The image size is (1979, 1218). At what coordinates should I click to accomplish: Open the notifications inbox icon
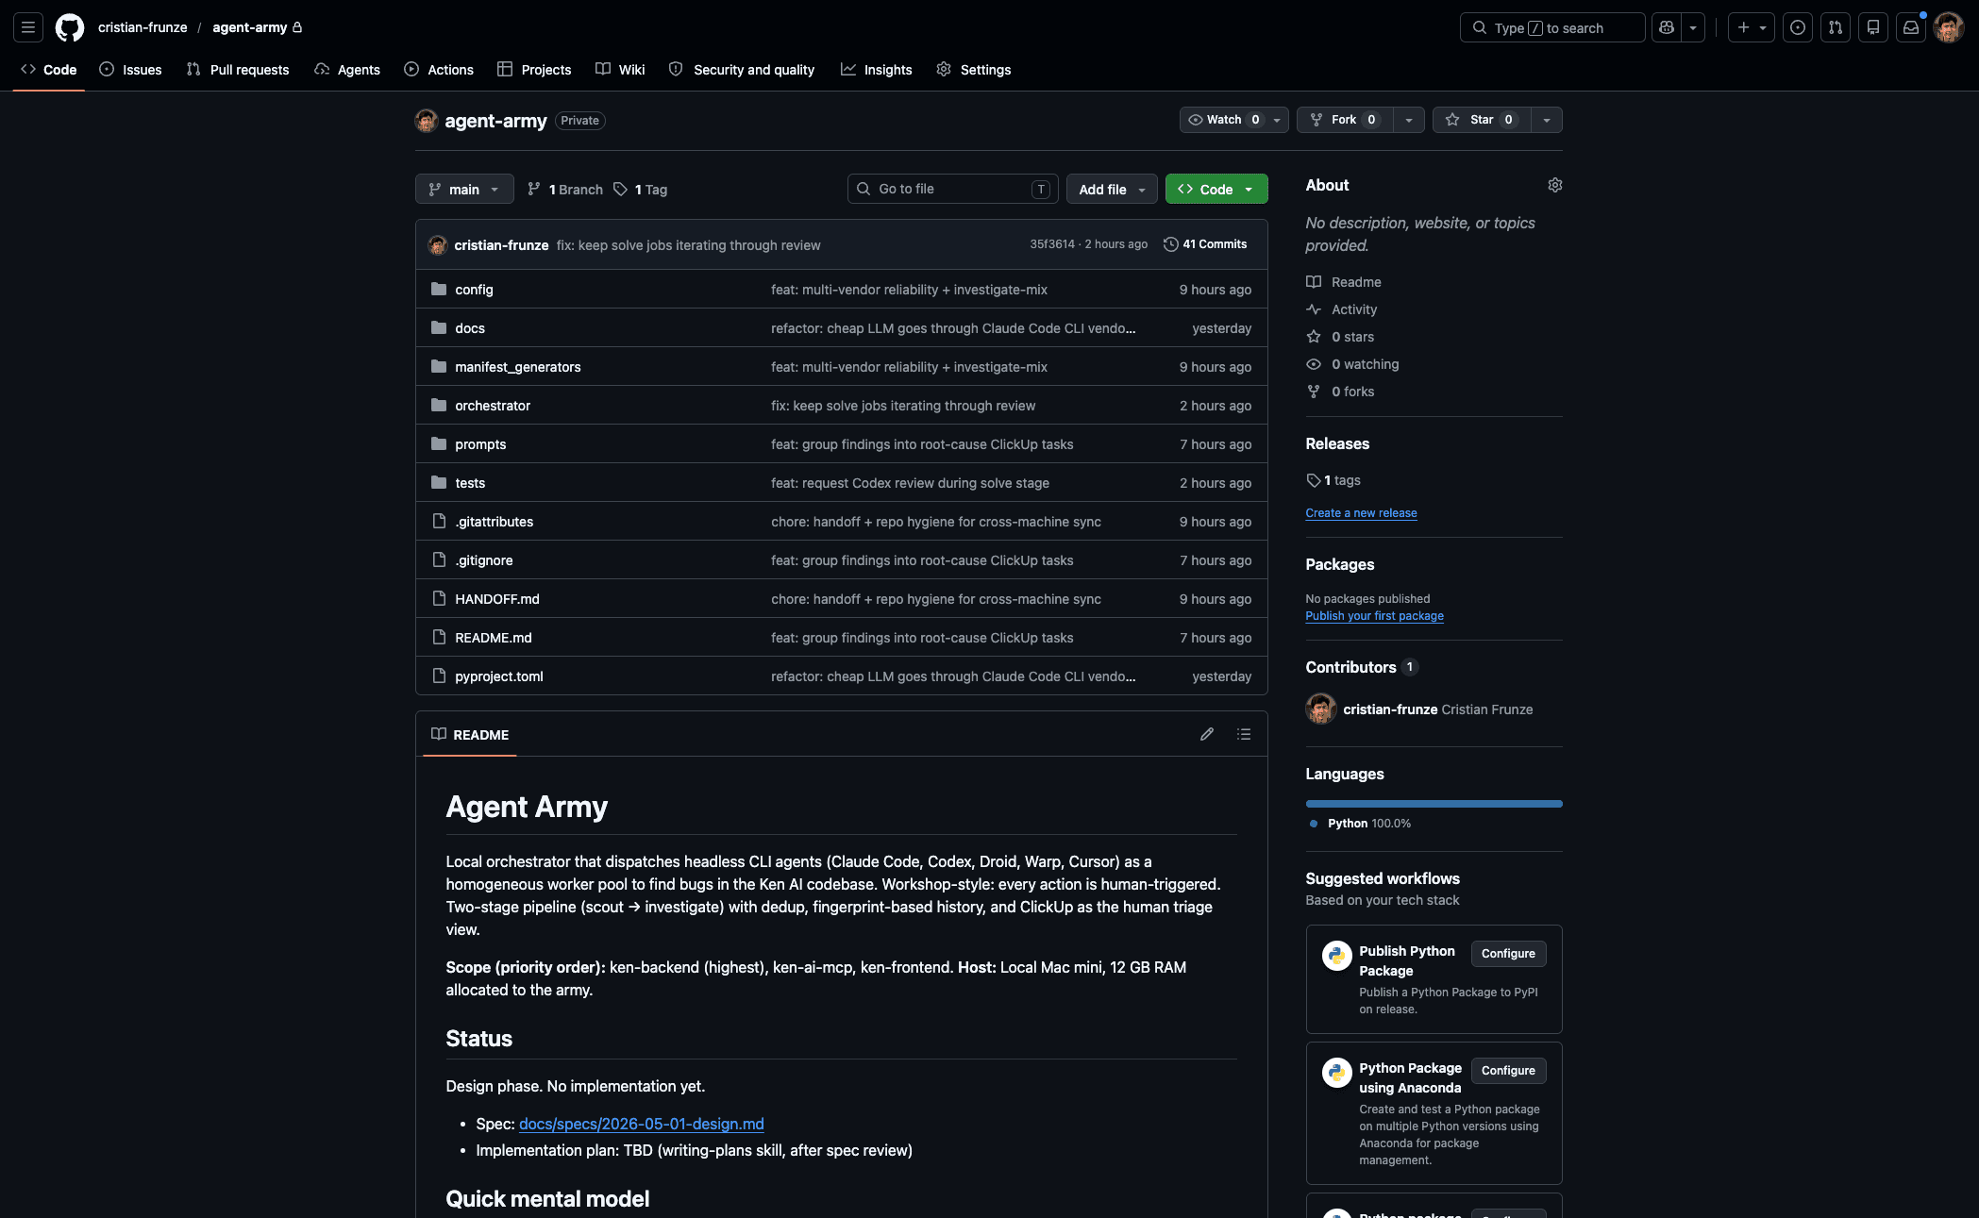tap(1911, 27)
